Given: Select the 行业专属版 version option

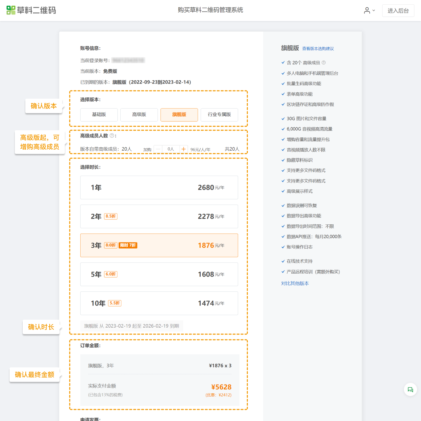Looking at the screenshot, I should pos(219,115).
